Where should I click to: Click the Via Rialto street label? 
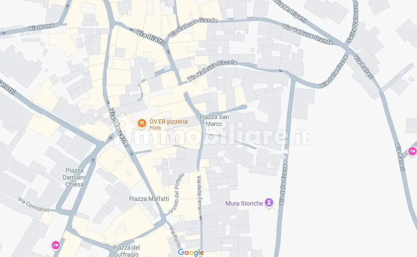tap(151, 38)
